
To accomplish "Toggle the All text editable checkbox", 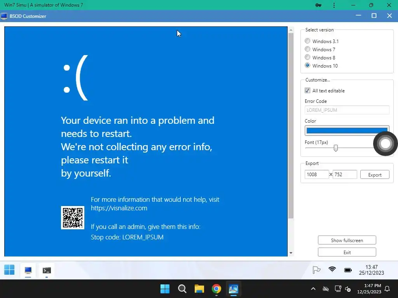I will click(307, 90).
